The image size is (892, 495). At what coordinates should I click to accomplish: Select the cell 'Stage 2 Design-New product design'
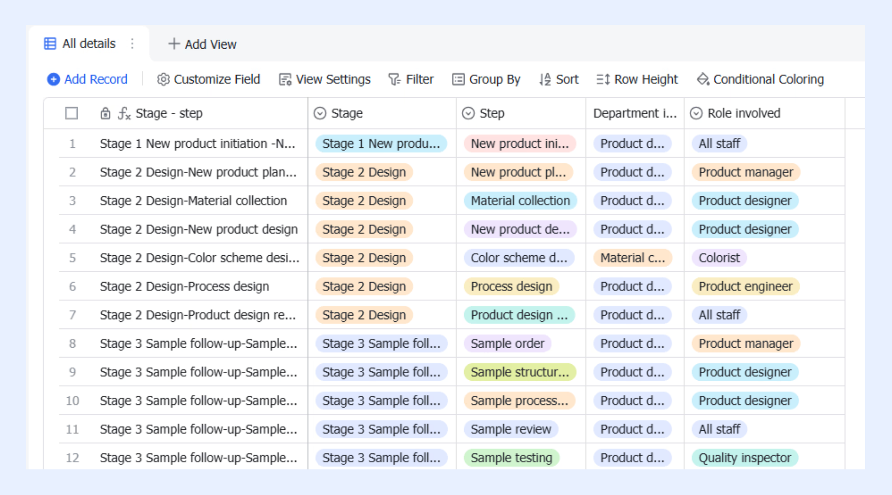tap(199, 229)
